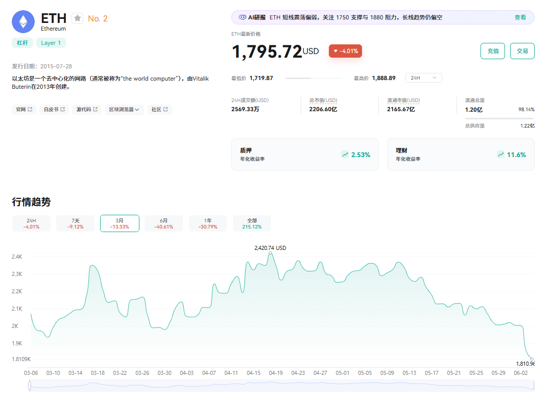Click the 充值 deposit button
552x406 pixels.
(x=493, y=51)
